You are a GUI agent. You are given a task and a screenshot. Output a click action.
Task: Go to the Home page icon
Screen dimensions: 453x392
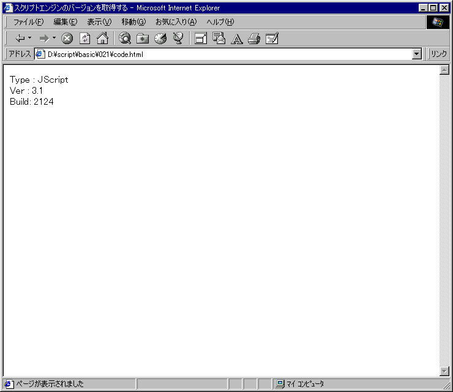point(103,38)
